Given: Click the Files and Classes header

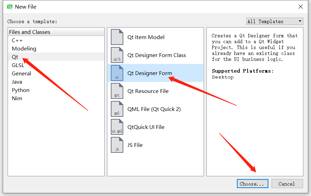Looking at the screenshot, I should [x=56, y=32].
